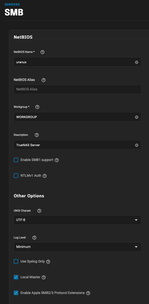Open UNIX Charset help icon
Screen dimensions: 149x304
pyautogui.click(x=39, y=211)
